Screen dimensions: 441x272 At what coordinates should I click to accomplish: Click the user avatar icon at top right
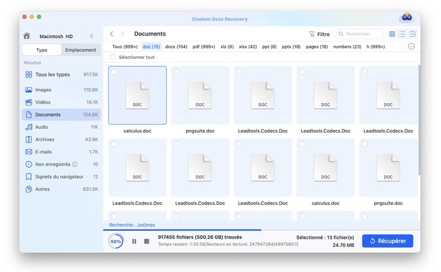pyautogui.click(x=405, y=17)
